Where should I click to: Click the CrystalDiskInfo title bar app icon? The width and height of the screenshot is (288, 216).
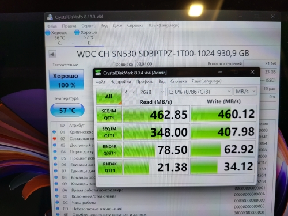coord(50,17)
